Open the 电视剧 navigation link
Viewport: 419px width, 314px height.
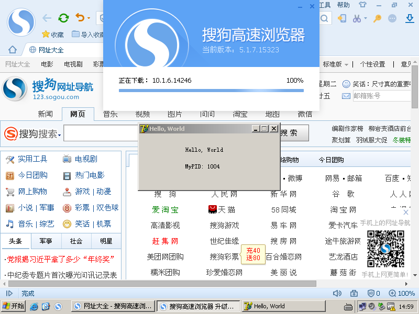point(73,64)
